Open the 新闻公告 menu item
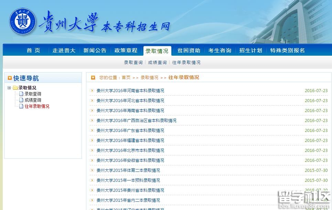Image resolution: width=332 pixels, height=210 pixels. (95, 50)
